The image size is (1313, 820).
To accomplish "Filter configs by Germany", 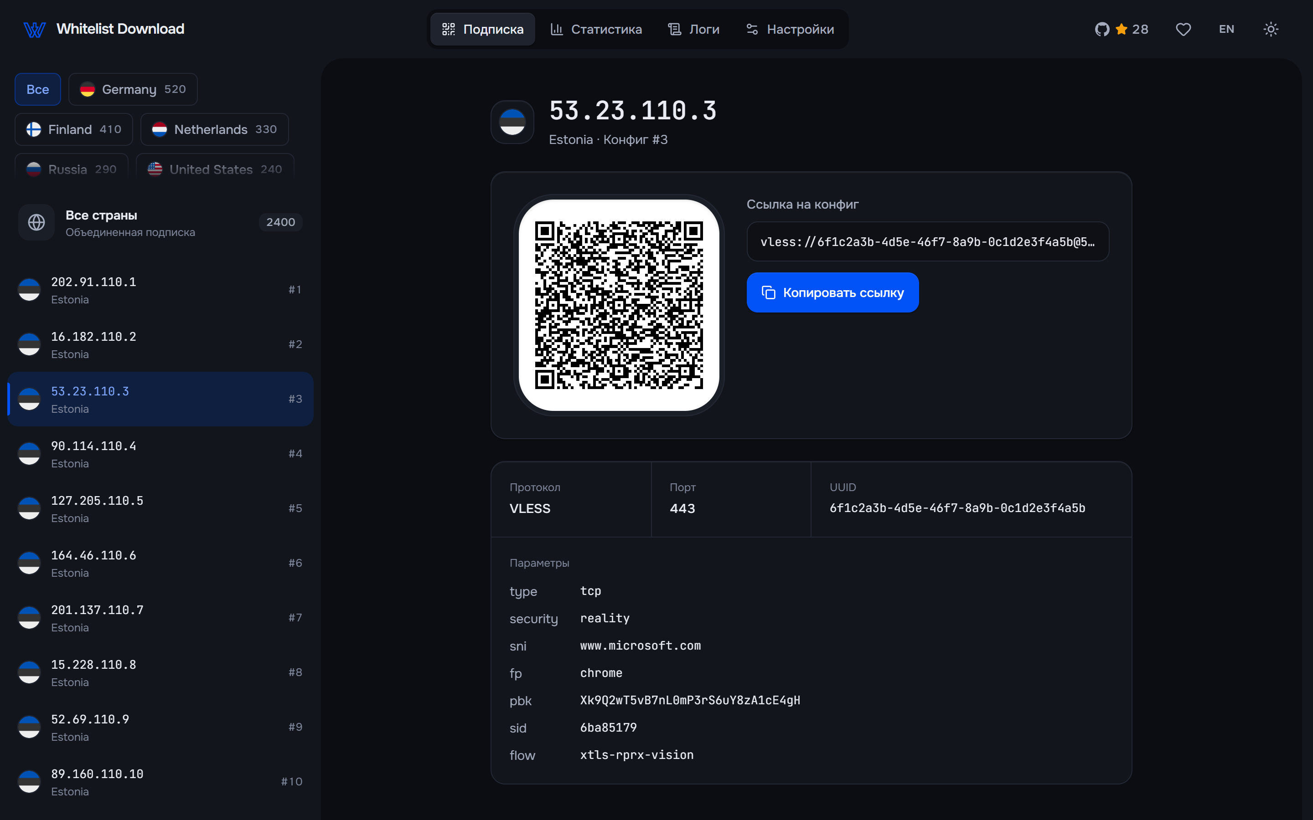I will (x=133, y=89).
